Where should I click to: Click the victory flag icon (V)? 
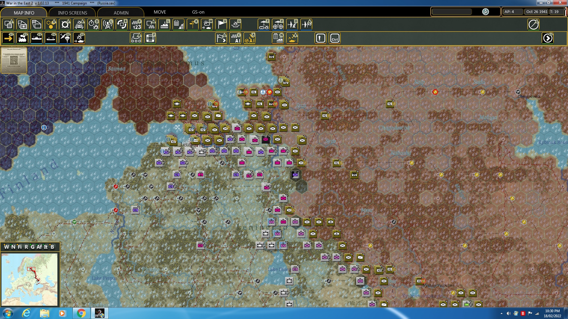[x=221, y=25]
